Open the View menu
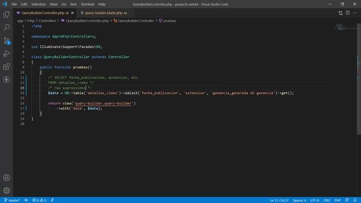This screenshot has height=203, width=361. point(54,4)
